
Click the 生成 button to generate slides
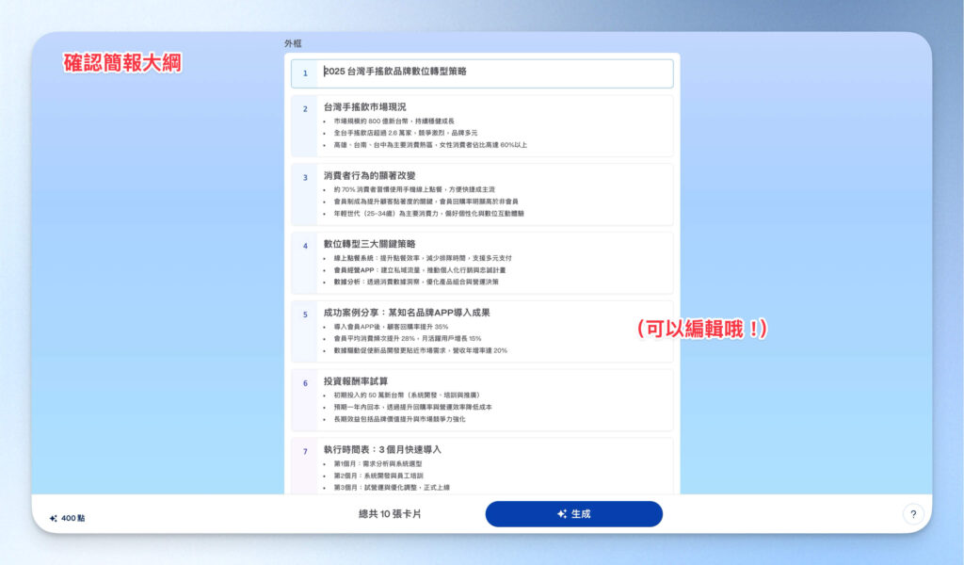coord(572,514)
